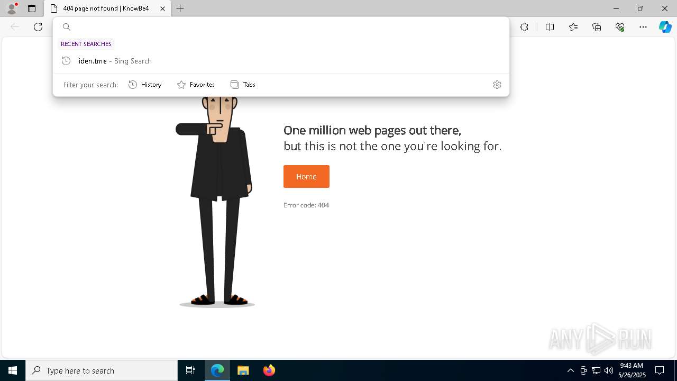Select the Error code: 404 text
The width and height of the screenshot is (677, 381).
[306, 205]
